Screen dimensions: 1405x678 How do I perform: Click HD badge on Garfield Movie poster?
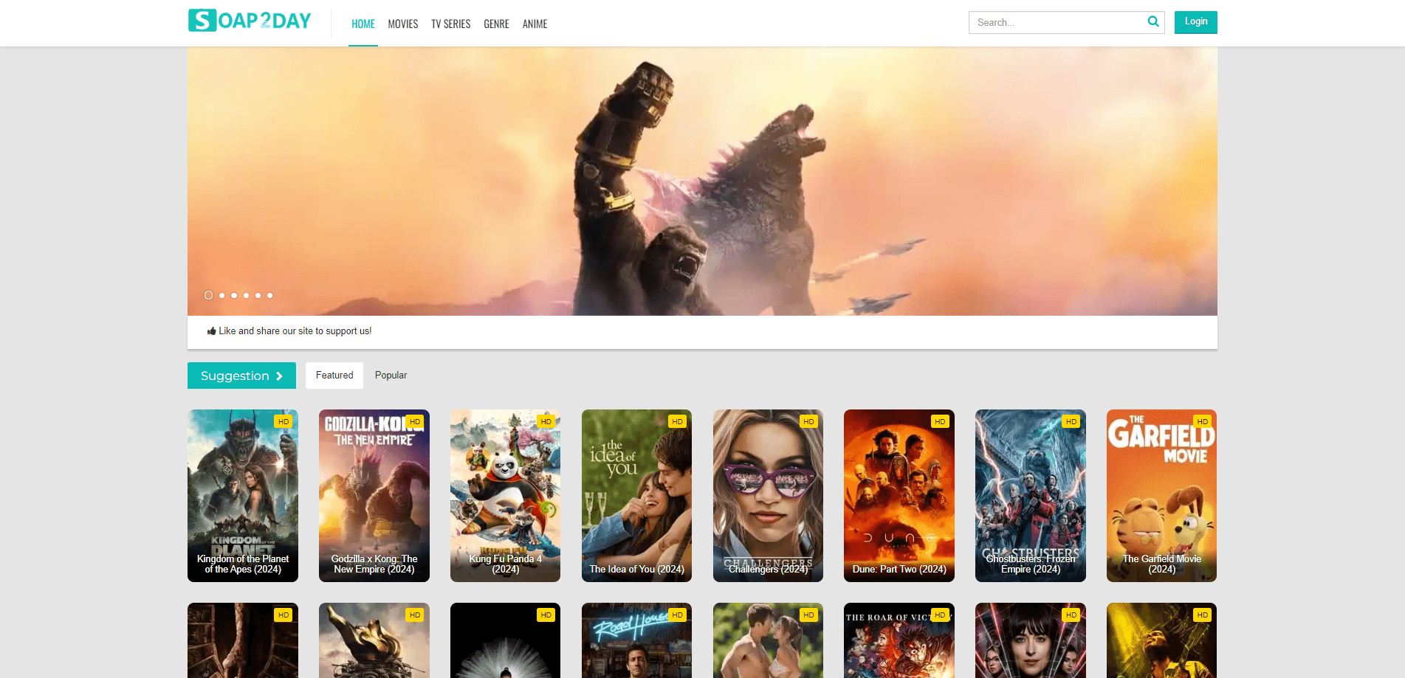click(x=1202, y=421)
